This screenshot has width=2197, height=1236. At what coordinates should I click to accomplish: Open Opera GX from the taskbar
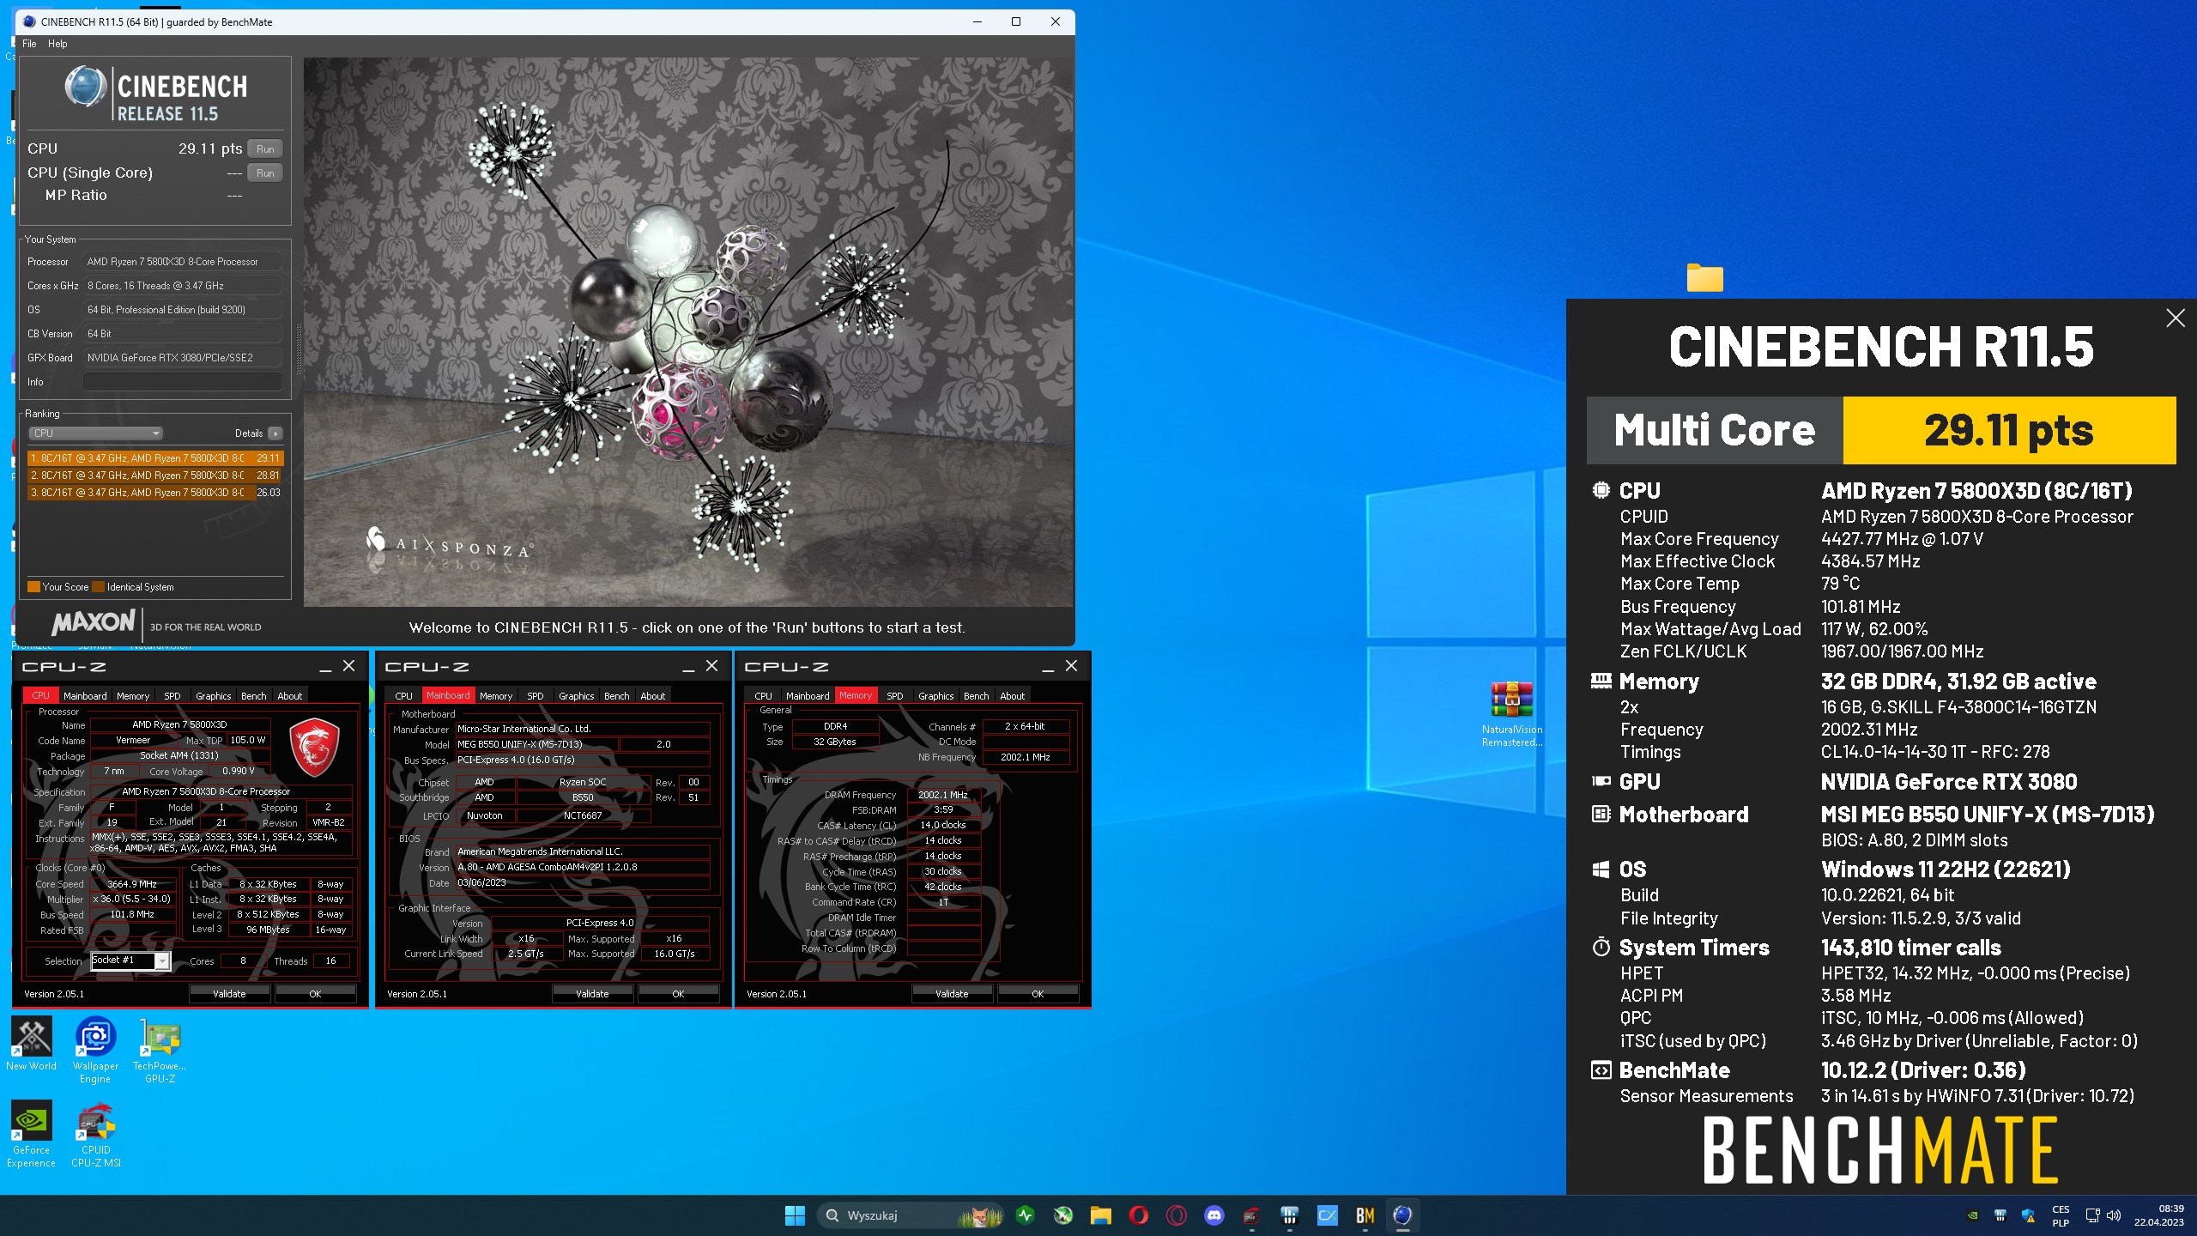coord(1177,1215)
